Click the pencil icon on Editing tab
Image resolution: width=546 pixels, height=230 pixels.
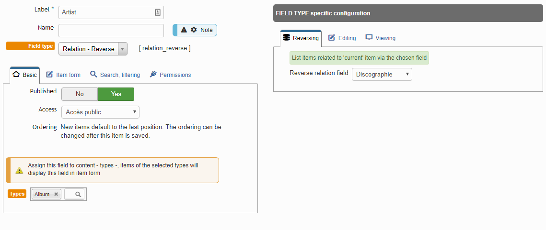point(332,37)
